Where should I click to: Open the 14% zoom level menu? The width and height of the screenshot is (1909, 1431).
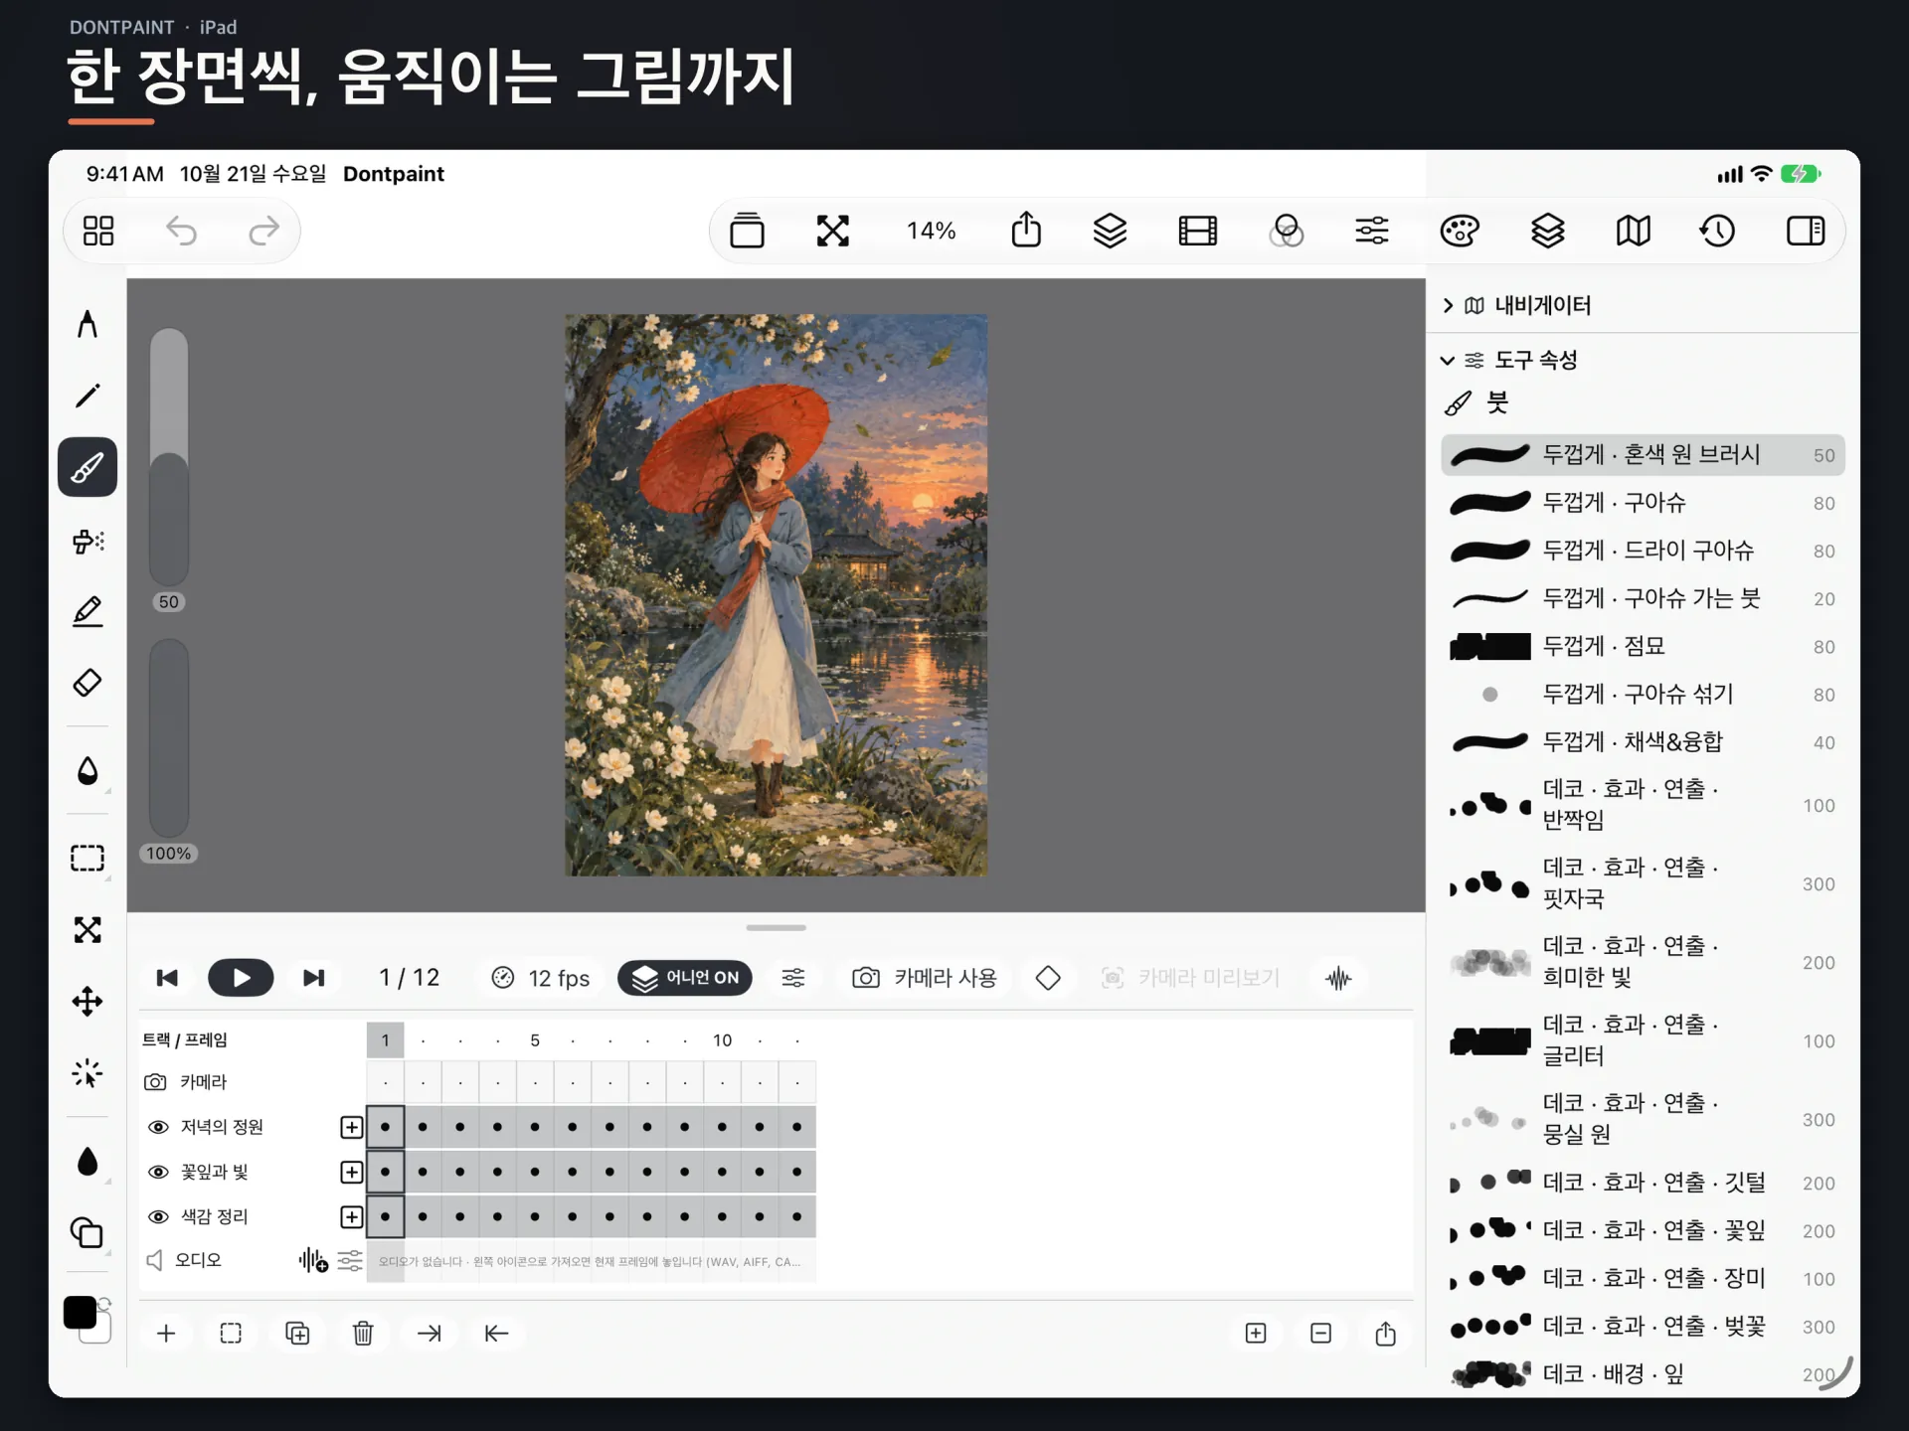click(x=931, y=231)
